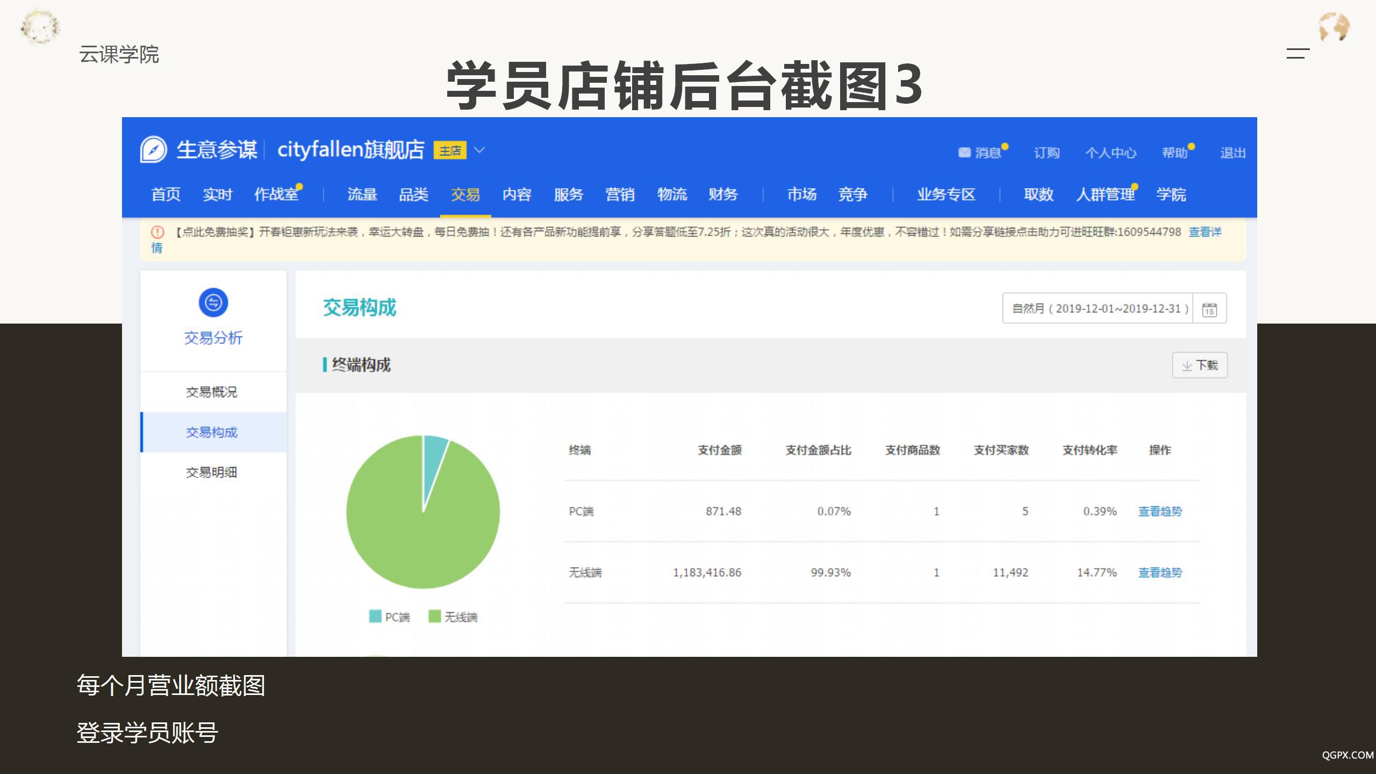Open the 内容 menu item
This screenshot has width=1376, height=774.
click(x=517, y=194)
